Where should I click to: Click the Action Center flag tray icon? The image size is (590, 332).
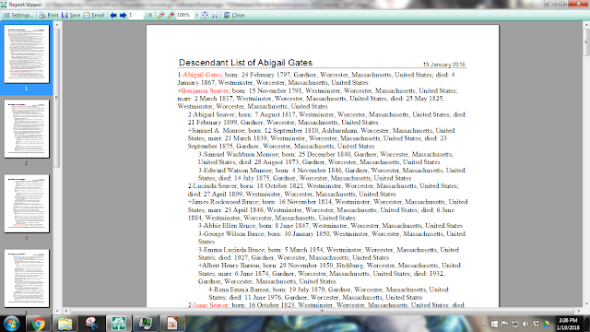coord(504,324)
